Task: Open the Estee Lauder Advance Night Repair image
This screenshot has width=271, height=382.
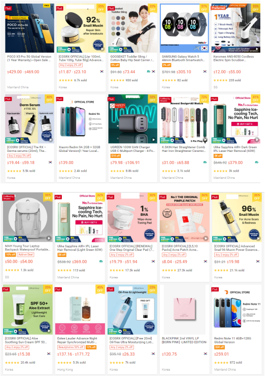Action: point(80,309)
